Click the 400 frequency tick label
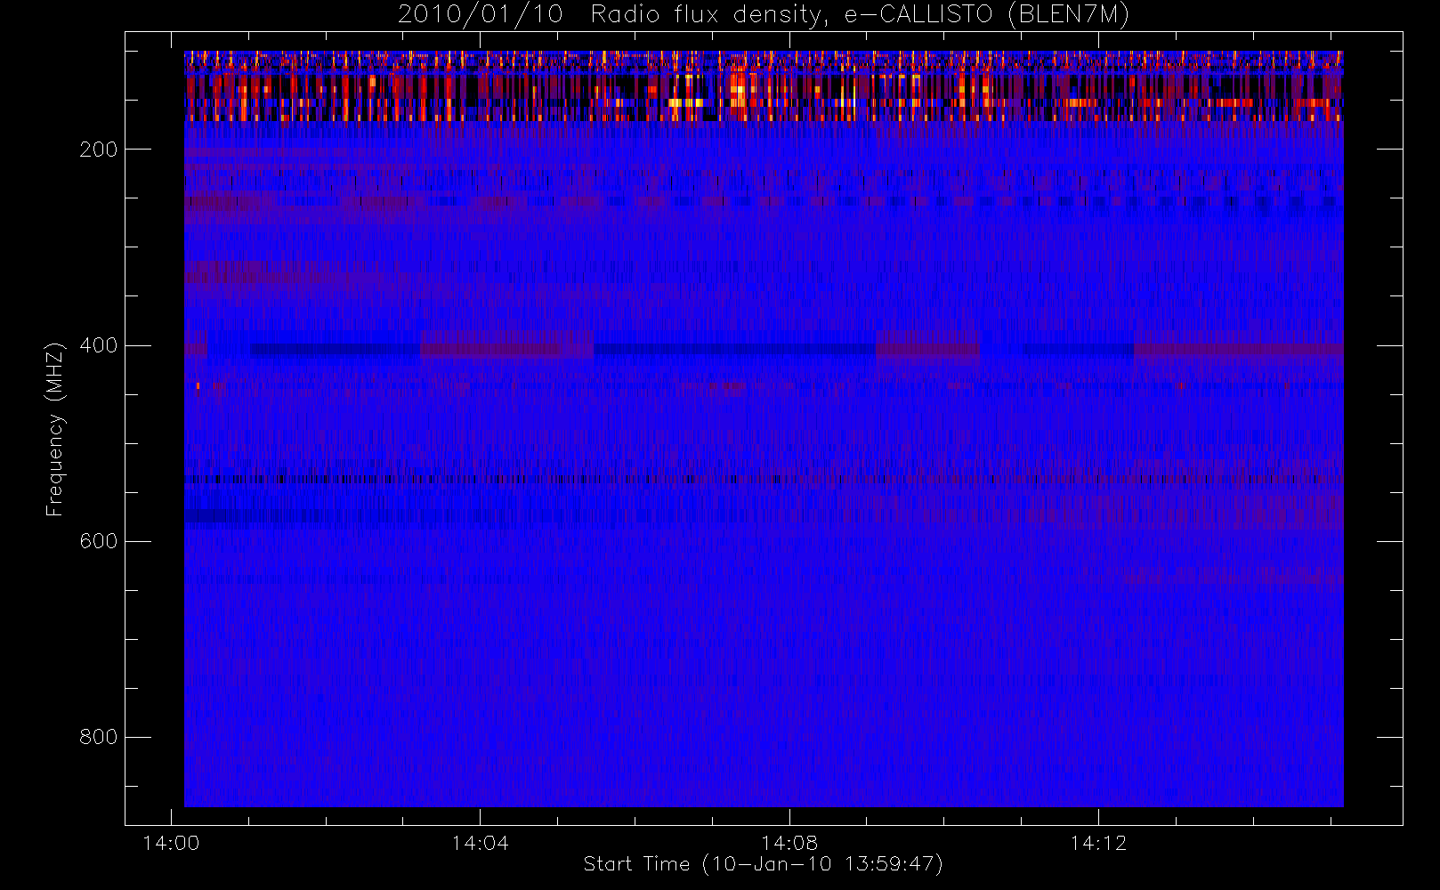Screen dimensions: 1440x890 pos(98,345)
